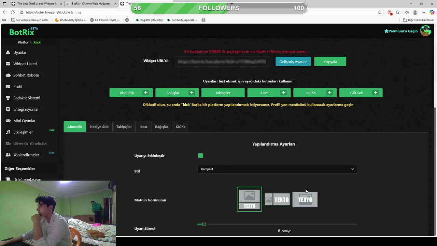Click the Platform: Kick label
Screen dimensions: 437x246
point(29,42)
